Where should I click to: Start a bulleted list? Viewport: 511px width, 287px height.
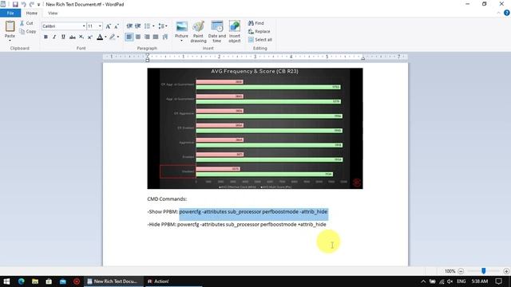tap(147, 26)
